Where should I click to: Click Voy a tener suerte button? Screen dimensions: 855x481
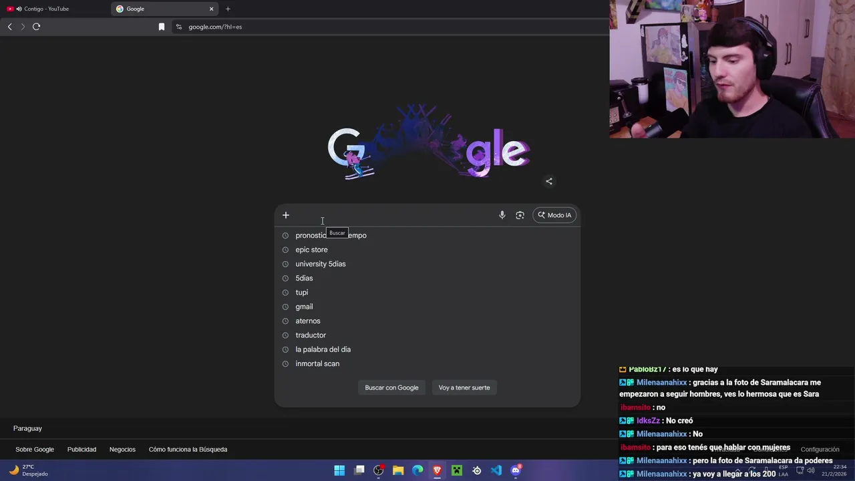[x=464, y=387]
